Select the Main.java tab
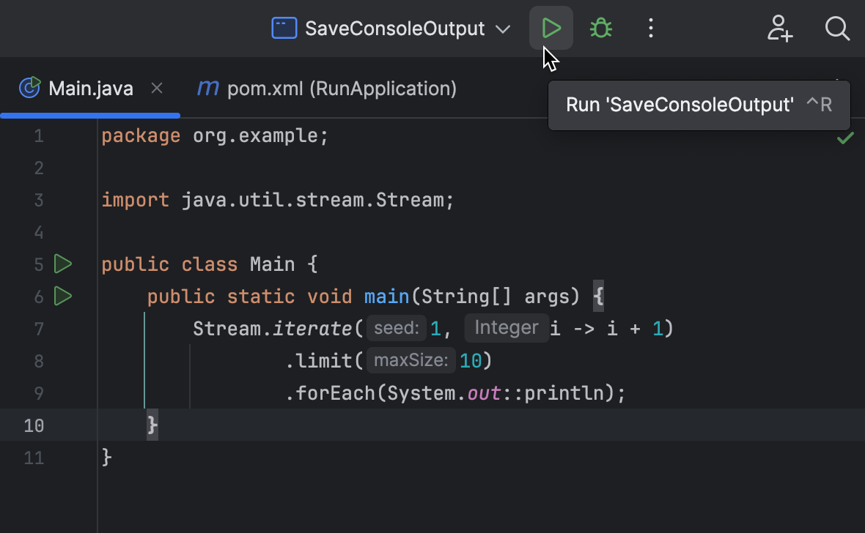This screenshot has width=865, height=533. pyautogui.click(x=90, y=88)
